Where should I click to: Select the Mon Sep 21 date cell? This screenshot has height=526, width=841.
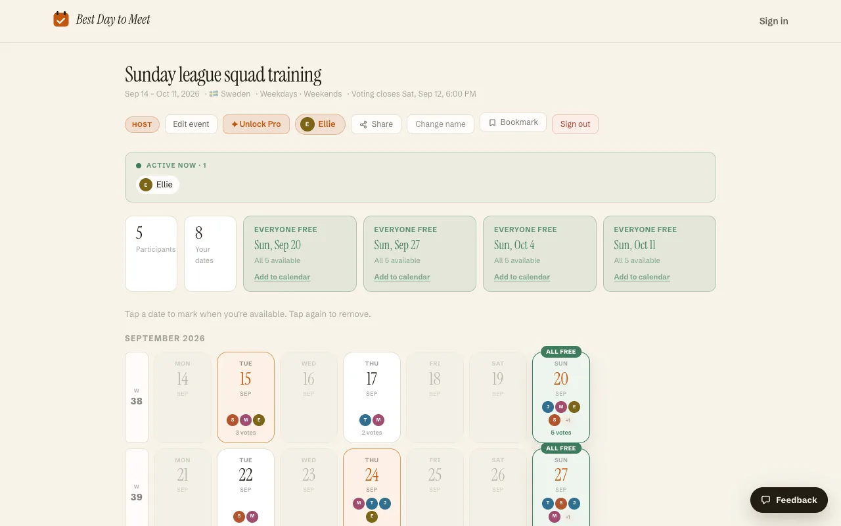coord(183,487)
